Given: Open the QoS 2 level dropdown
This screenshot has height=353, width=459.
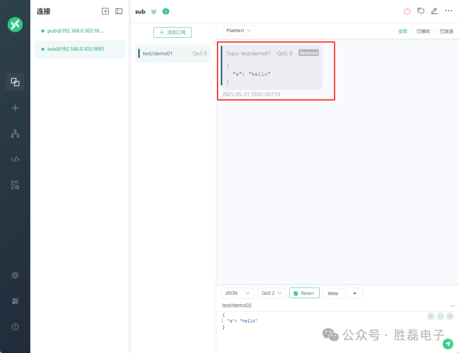Looking at the screenshot, I should coord(272,293).
